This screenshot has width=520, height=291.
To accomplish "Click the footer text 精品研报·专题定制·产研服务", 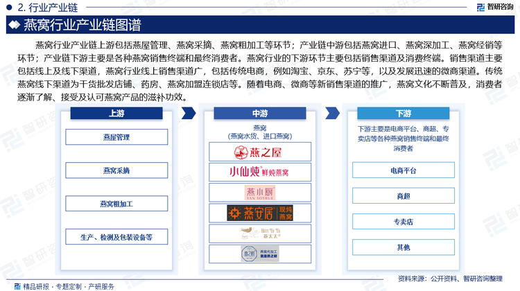I will tap(69, 286).
